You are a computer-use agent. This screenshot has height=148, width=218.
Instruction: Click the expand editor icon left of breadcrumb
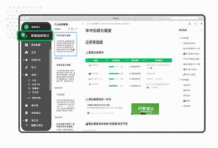[x=83, y=24]
